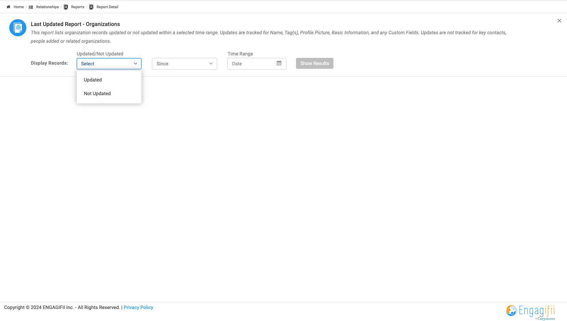Click the blue report document icon
Screen dimensions: 567x321
tap(18, 28)
